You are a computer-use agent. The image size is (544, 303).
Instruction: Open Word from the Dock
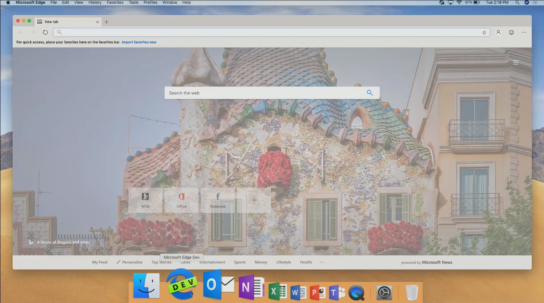[x=298, y=292]
